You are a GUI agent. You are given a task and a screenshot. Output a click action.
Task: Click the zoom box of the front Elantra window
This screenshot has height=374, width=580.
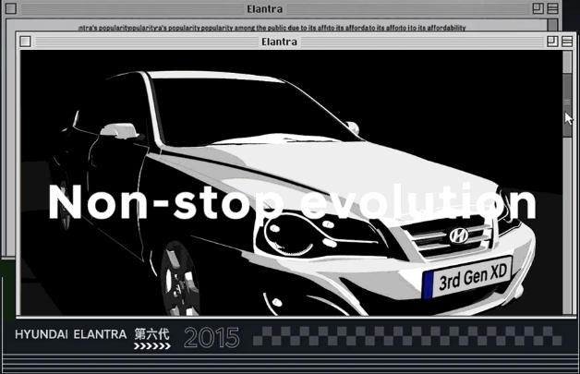(551, 42)
